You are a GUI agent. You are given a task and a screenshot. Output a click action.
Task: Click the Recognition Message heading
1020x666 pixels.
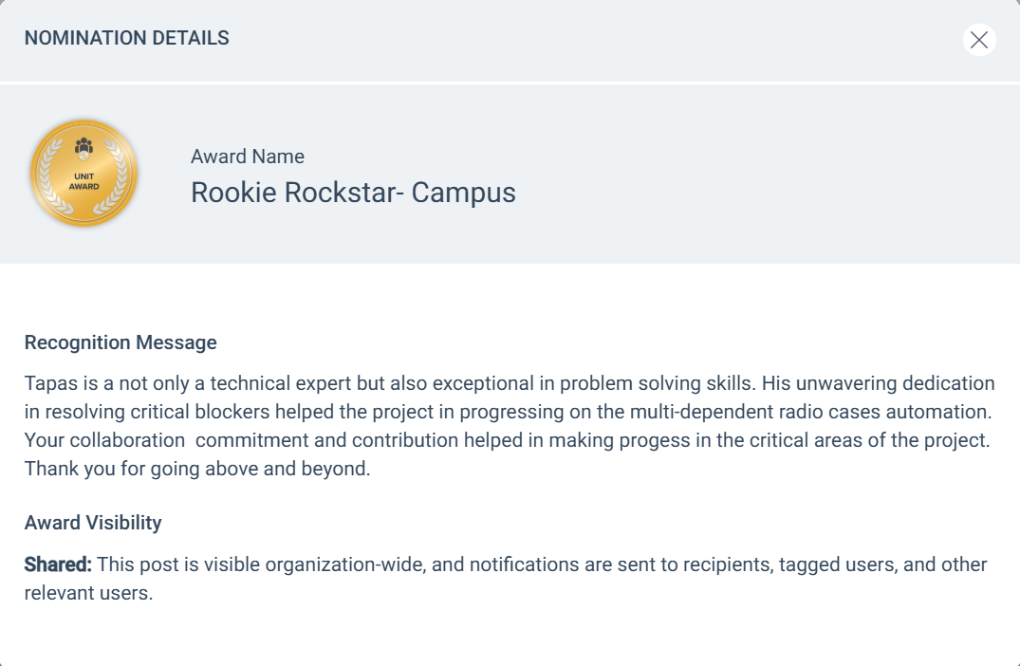(x=120, y=342)
